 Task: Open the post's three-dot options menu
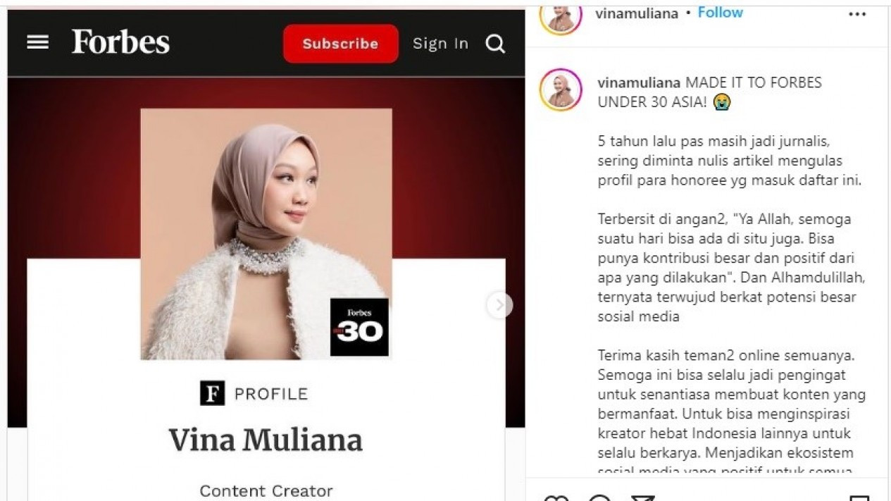857,14
